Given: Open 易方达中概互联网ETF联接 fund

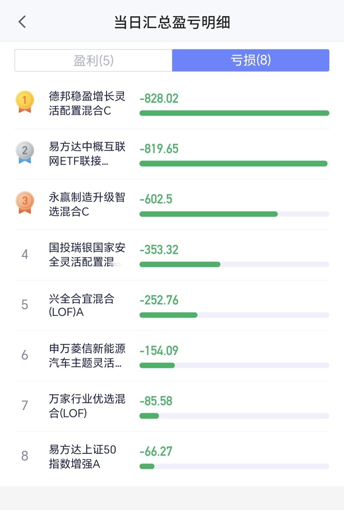Looking at the screenshot, I should [172, 154].
